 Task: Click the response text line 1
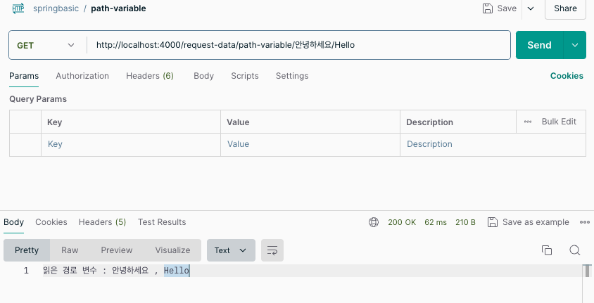(116, 271)
